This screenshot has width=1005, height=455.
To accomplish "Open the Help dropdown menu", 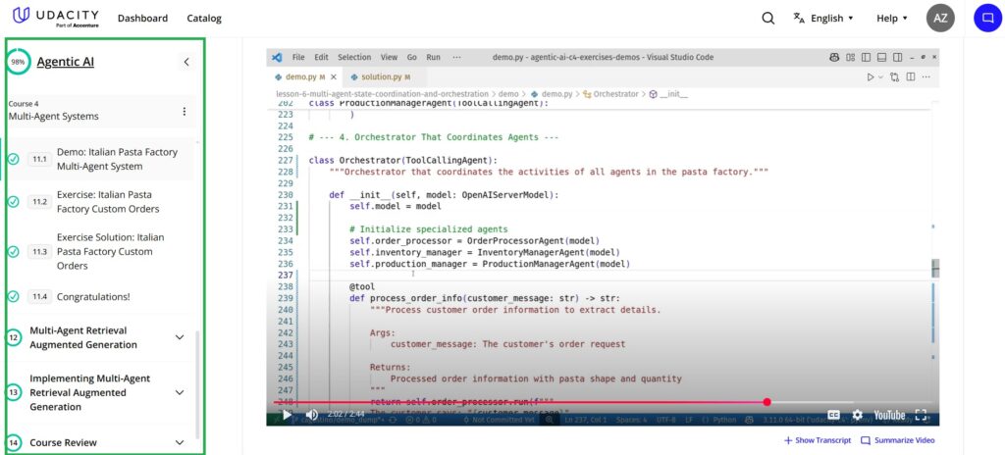I will point(892,18).
